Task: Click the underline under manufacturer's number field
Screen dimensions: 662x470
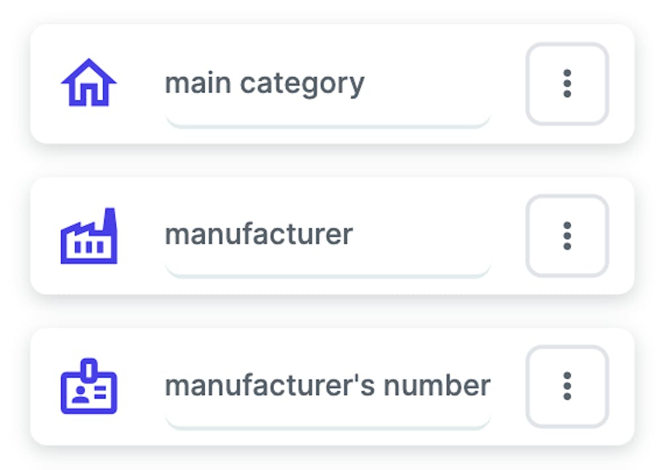Action: [328, 423]
